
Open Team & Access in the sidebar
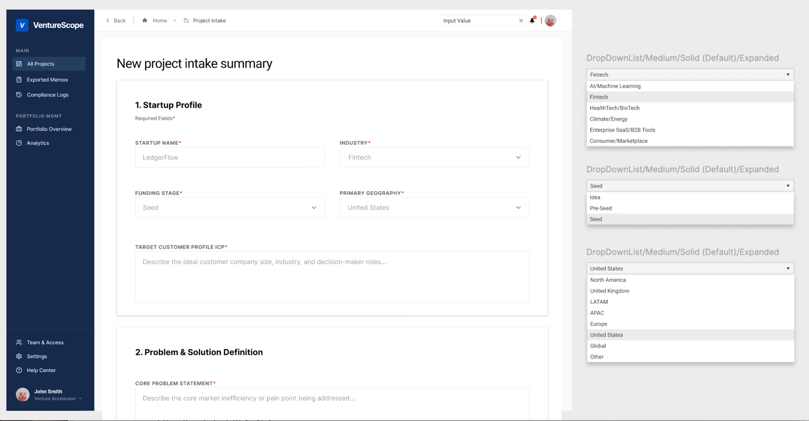[45, 342]
